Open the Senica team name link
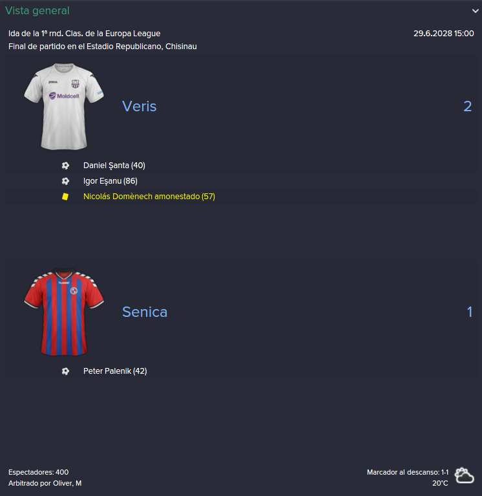Screen dimensions: 482x496 coord(145,312)
